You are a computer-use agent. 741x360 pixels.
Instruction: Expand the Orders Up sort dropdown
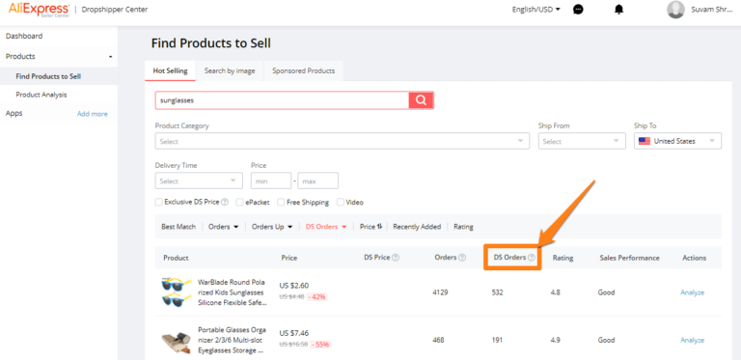point(272,227)
